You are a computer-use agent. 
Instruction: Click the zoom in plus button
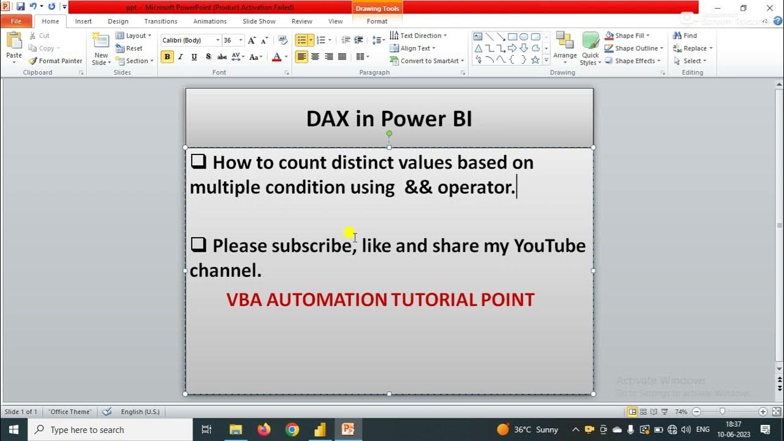click(x=763, y=412)
